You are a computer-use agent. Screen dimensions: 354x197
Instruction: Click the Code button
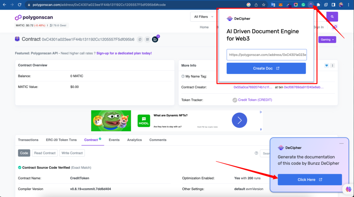pos(24,153)
